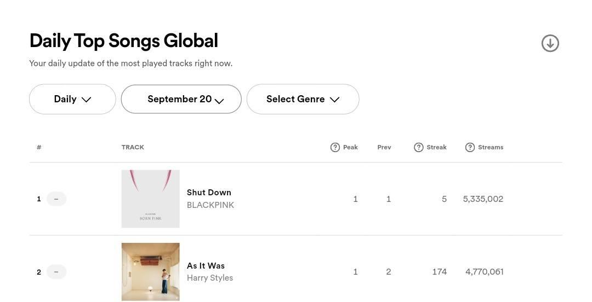Viewport: 592px width, 302px height.
Task: Show the Streams column help icon
Action: pyautogui.click(x=470, y=147)
